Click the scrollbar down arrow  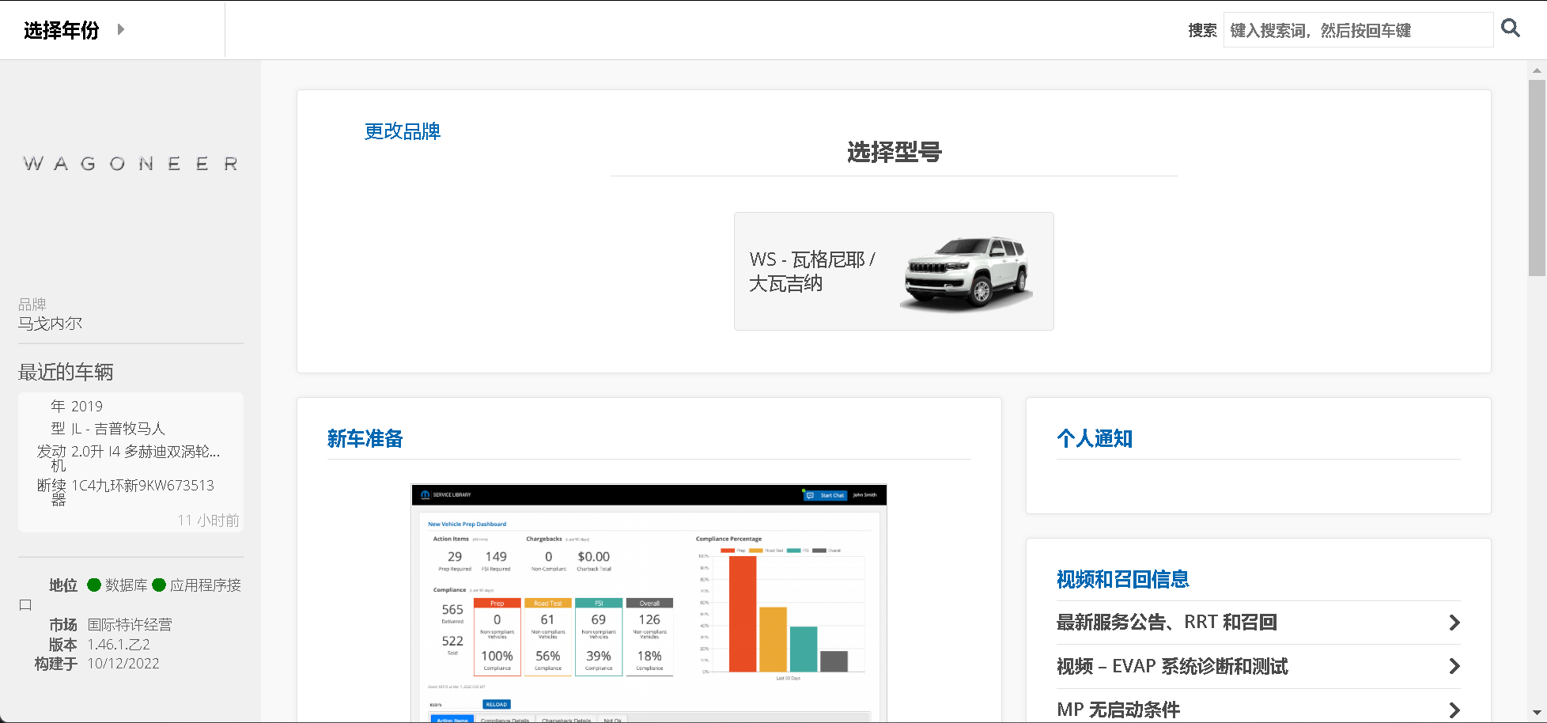1537,713
